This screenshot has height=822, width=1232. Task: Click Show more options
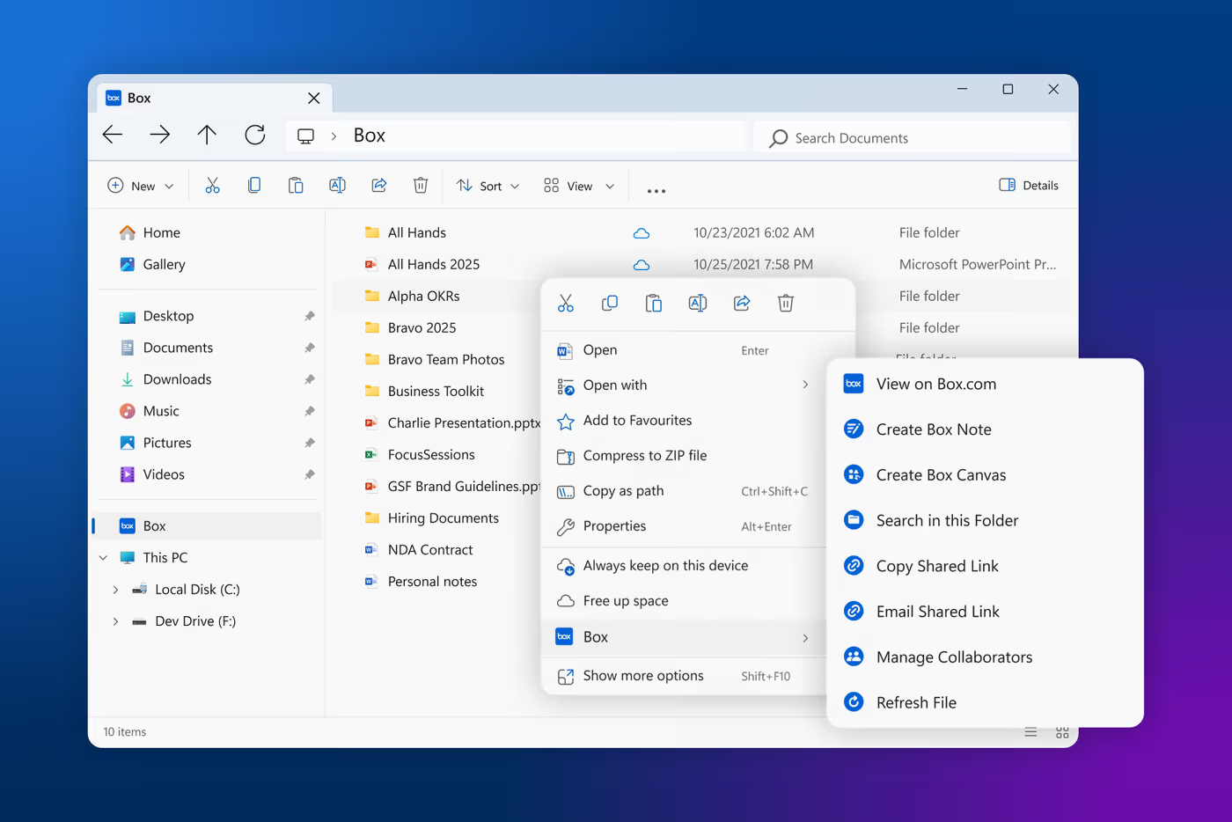click(x=642, y=676)
